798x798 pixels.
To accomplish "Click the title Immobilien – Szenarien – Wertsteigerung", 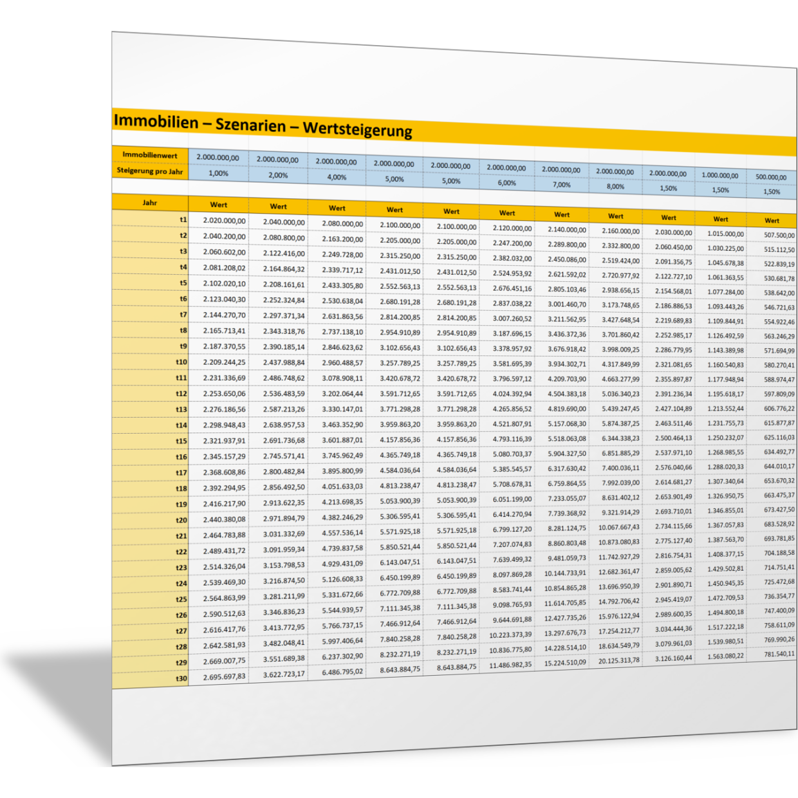I will click(263, 125).
